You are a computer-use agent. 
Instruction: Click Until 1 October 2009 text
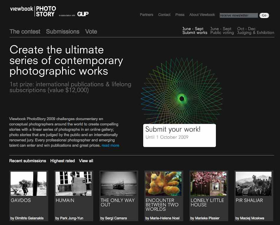coord(167,137)
